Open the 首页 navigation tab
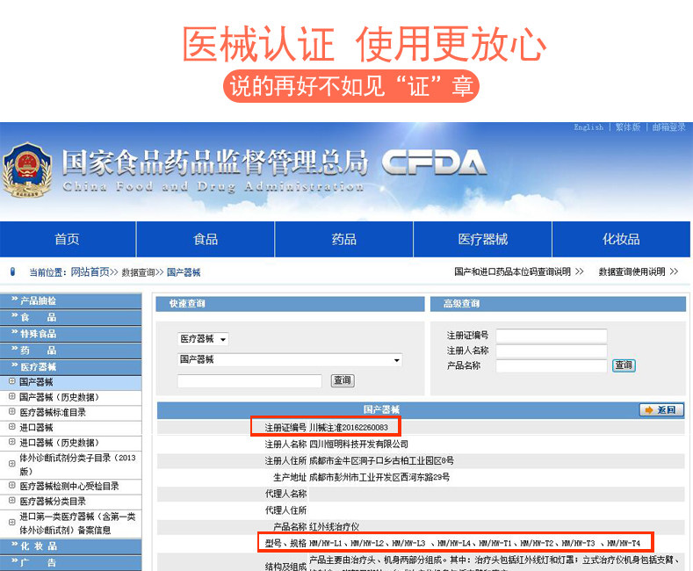 (x=67, y=239)
